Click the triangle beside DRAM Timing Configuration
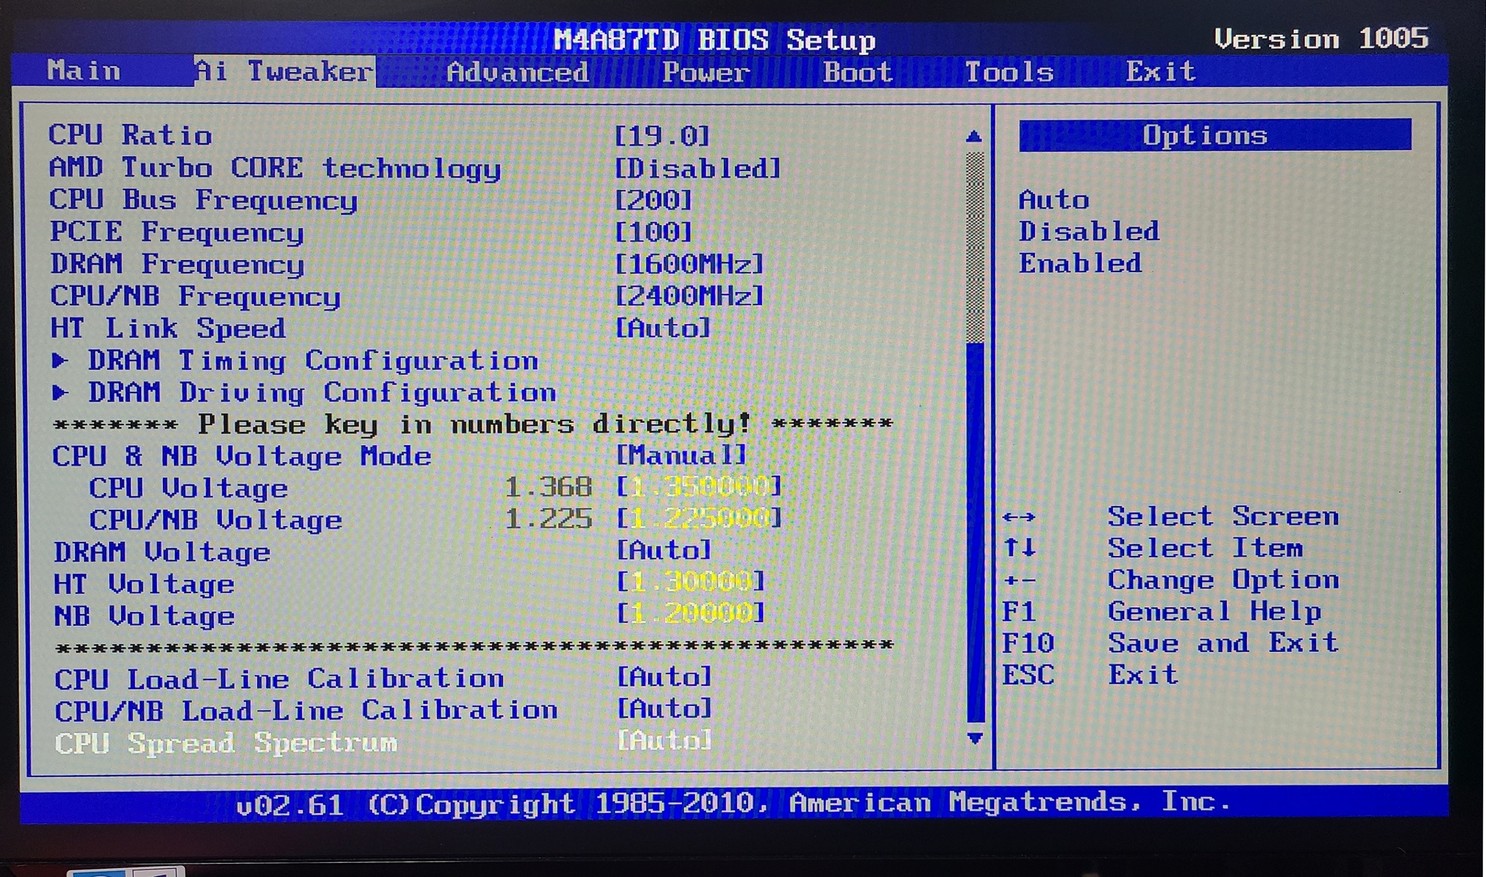1486x877 pixels. [60, 361]
